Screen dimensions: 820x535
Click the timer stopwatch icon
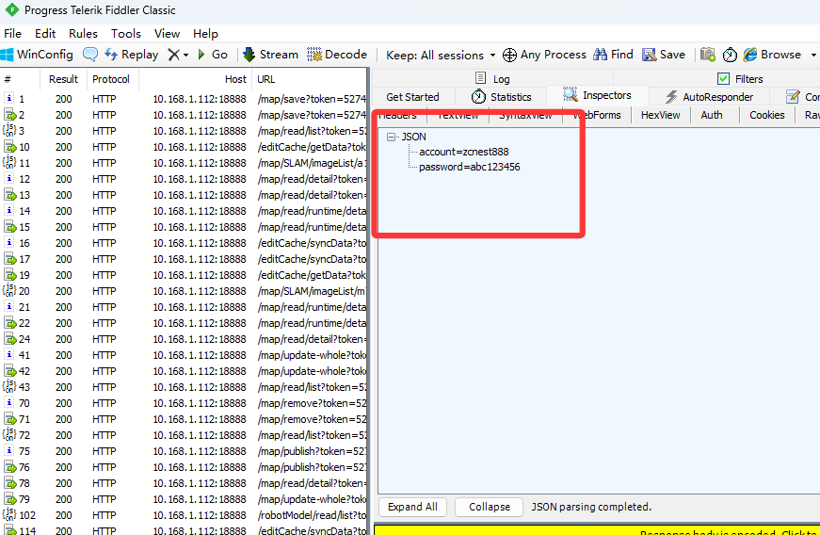[x=730, y=55]
